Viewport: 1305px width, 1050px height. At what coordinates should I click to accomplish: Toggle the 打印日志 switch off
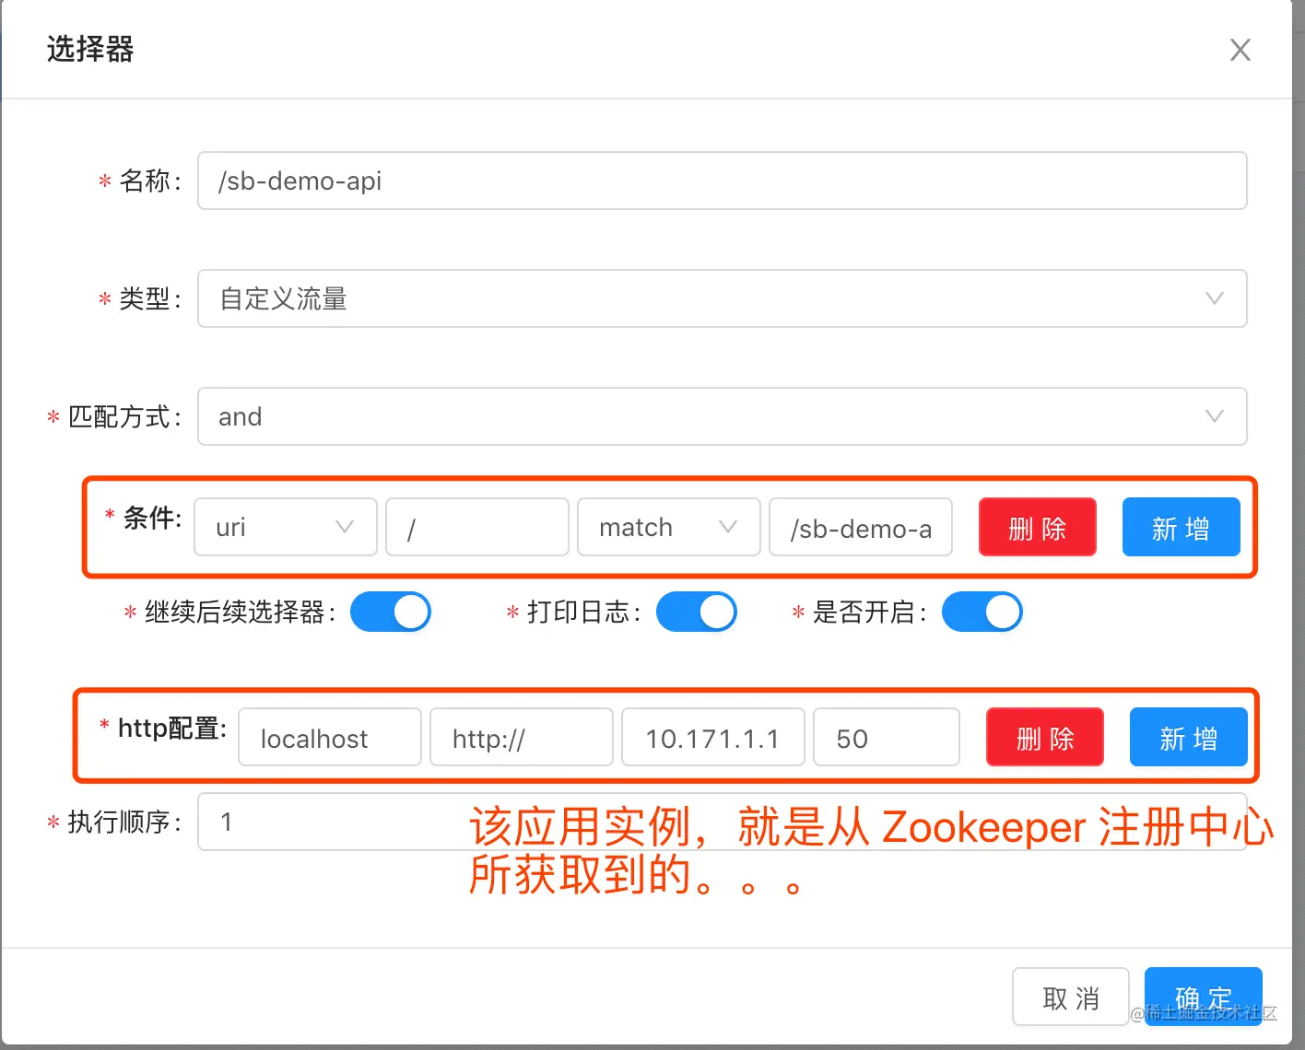697,612
